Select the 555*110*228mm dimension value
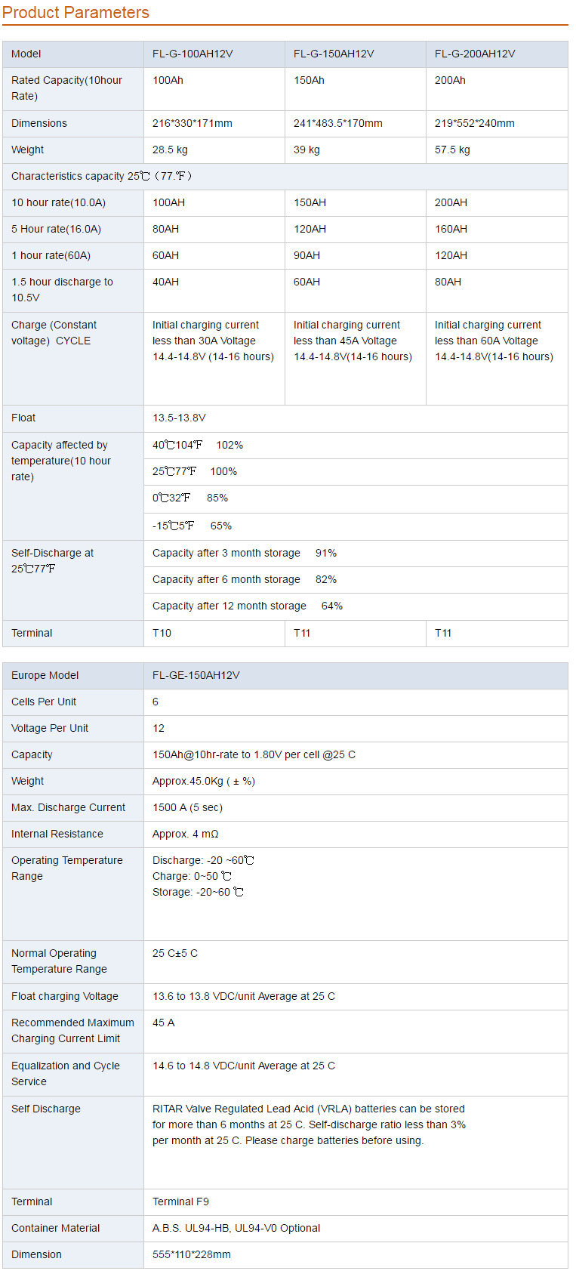The height and width of the screenshot is (1274, 576). (x=192, y=1254)
